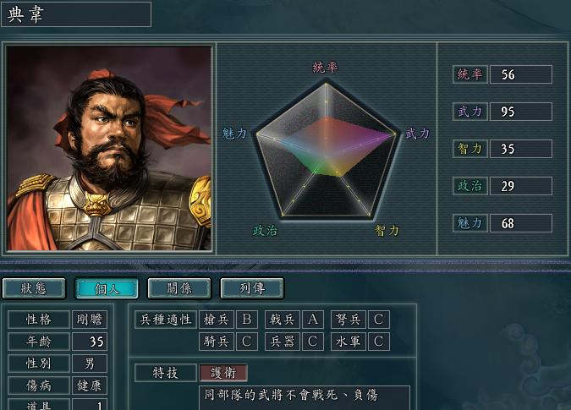Select the 武力 value 95 field
Image resolution: width=571 pixels, height=410 pixels.
[521, 112]
